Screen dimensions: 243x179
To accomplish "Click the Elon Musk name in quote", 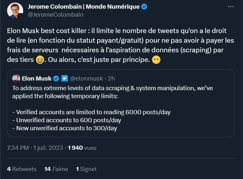I will 37,78.
